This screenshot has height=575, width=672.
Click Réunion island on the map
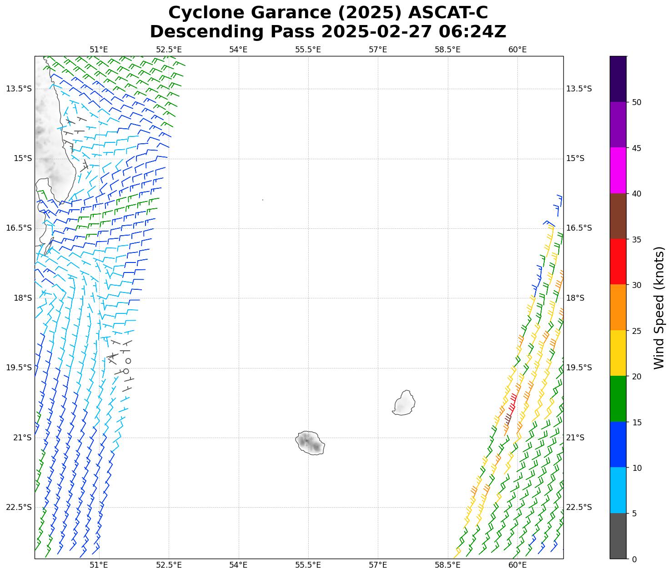coord(311,443)
